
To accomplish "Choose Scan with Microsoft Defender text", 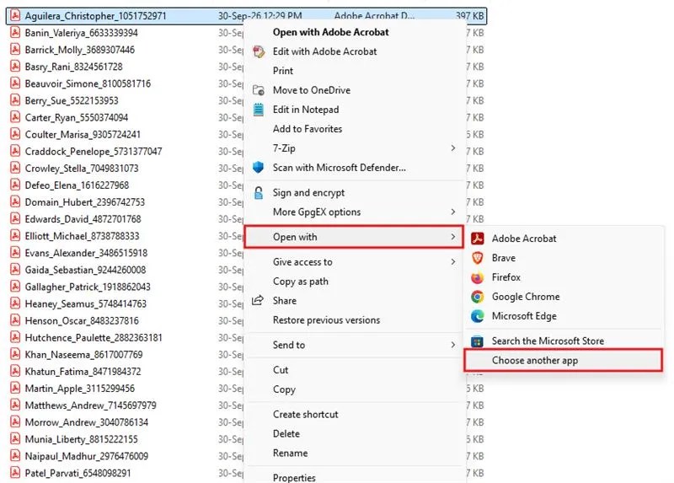I will click(340, 167).
